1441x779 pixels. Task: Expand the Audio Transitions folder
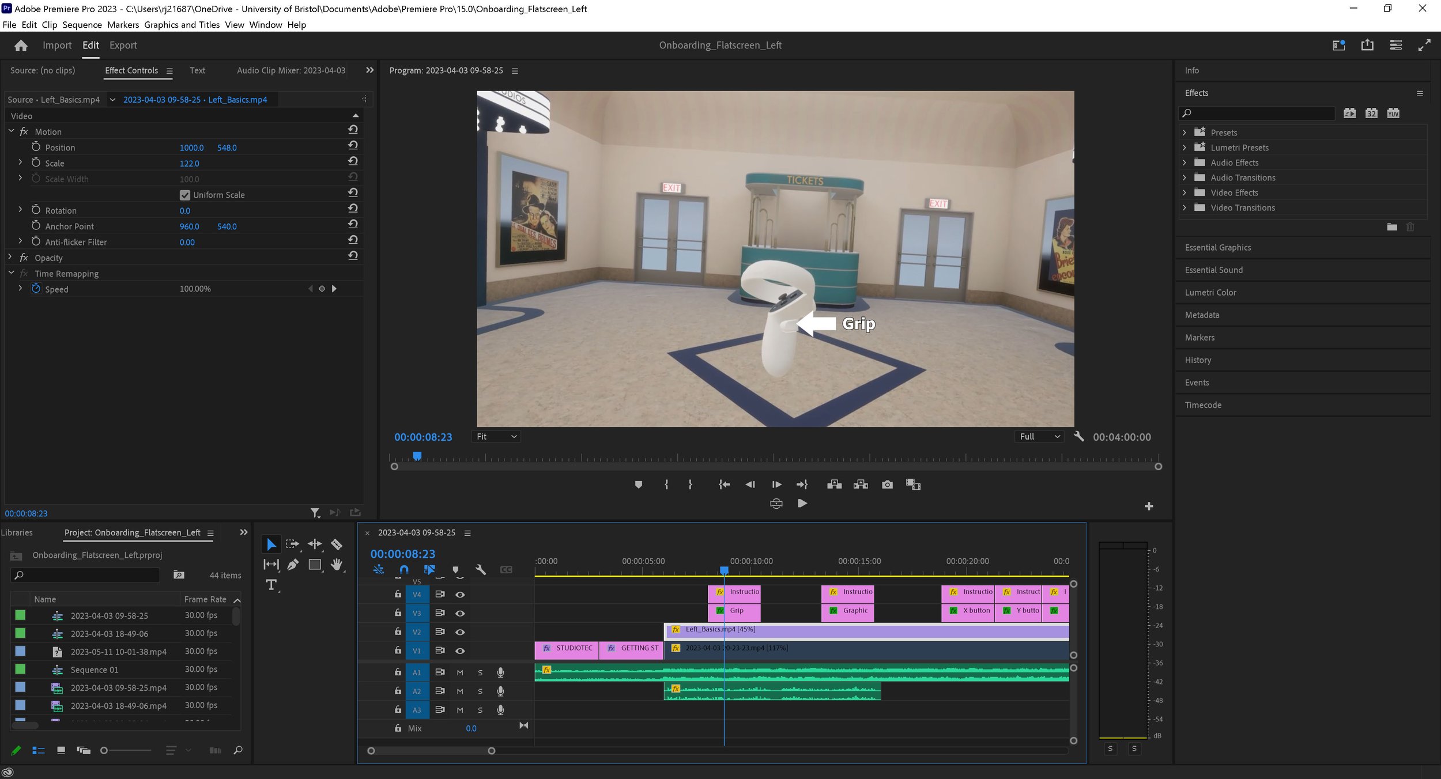1185,177
